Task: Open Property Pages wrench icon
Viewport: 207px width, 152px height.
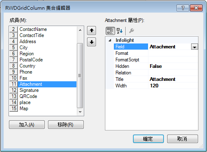Action: (x=131, y=31)
